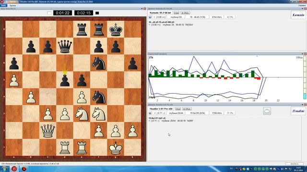Click the white knight on f3

click(99, 114)
